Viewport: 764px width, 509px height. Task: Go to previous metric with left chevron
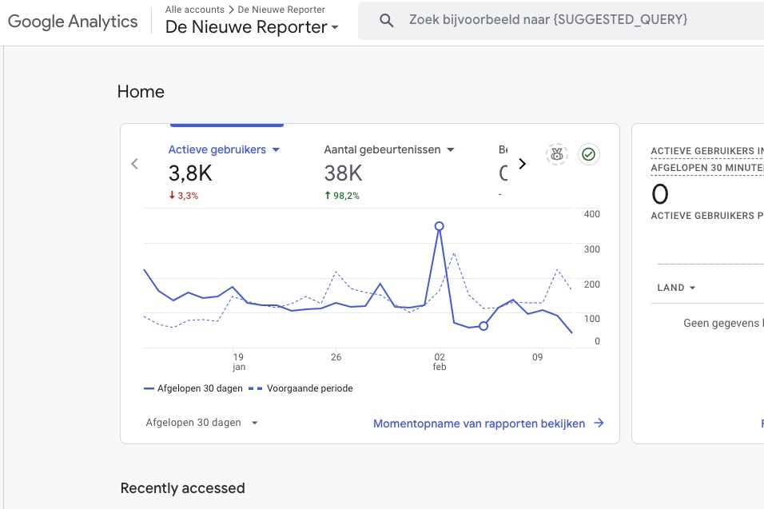pos(135,164)
